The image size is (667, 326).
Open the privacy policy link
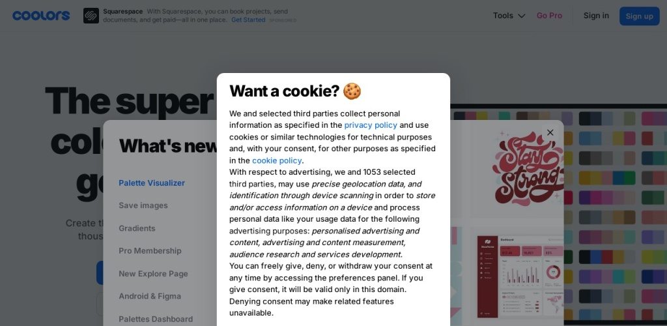pos(371,125)
